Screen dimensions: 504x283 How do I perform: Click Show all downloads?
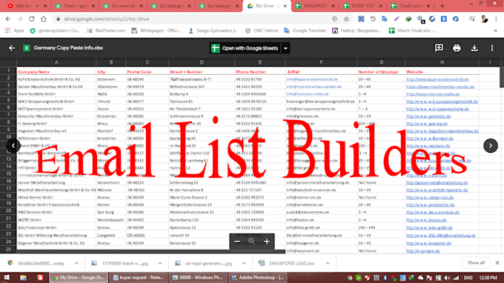pyautogui.click(x=476, y=263)
